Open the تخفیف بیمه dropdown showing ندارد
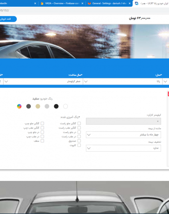This screenshot has height=214, width=169. [x=123, y=148]
